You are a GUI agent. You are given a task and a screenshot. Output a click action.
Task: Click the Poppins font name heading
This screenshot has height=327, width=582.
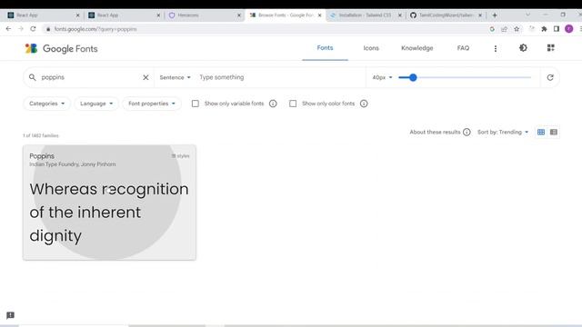tap(42, 156)
